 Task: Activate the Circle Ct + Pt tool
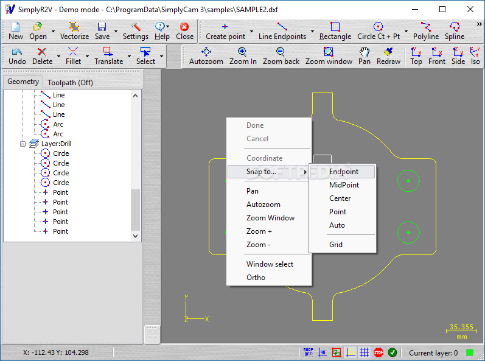point(378,30)
